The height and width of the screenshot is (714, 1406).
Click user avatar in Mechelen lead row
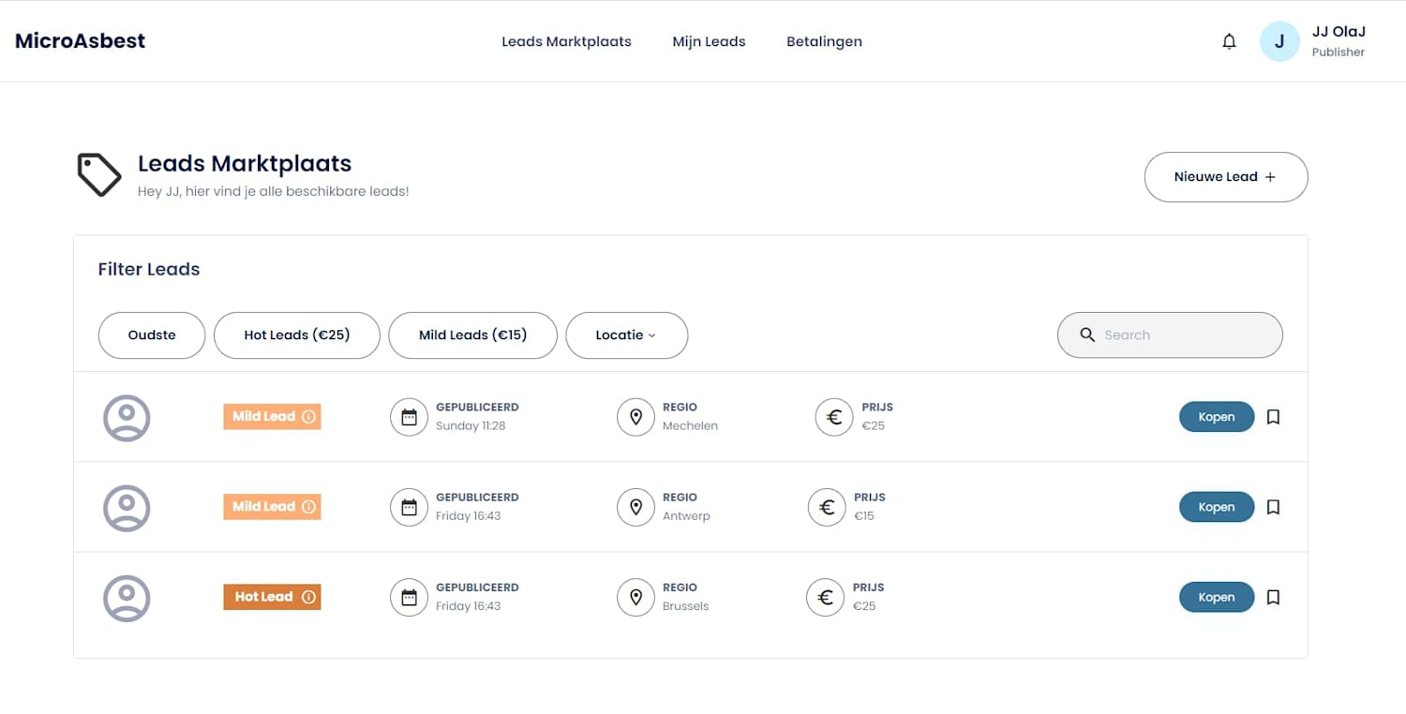(x=127, y=417)
